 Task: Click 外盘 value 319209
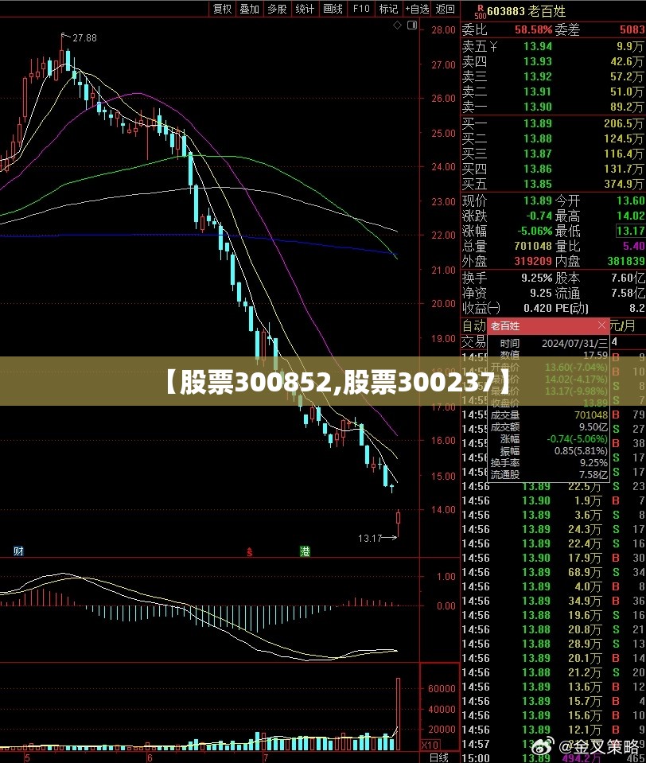pos(533,261)
